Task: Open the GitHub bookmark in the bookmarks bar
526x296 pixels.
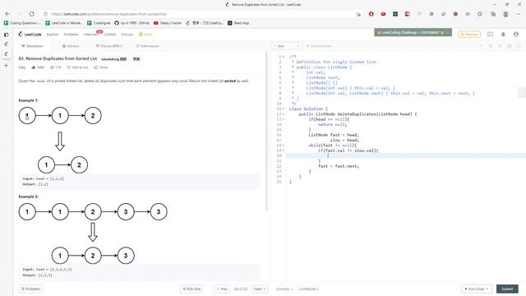Action: tap(131, 23)
